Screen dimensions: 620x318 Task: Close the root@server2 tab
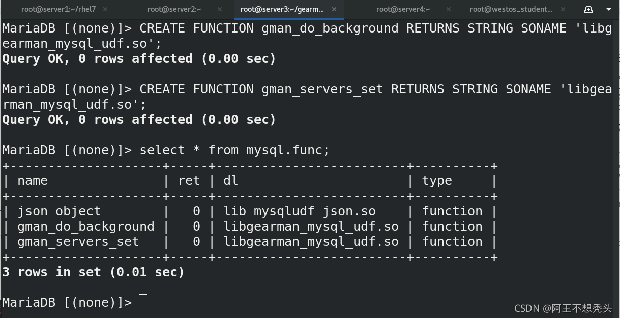[x=220, y=9]
